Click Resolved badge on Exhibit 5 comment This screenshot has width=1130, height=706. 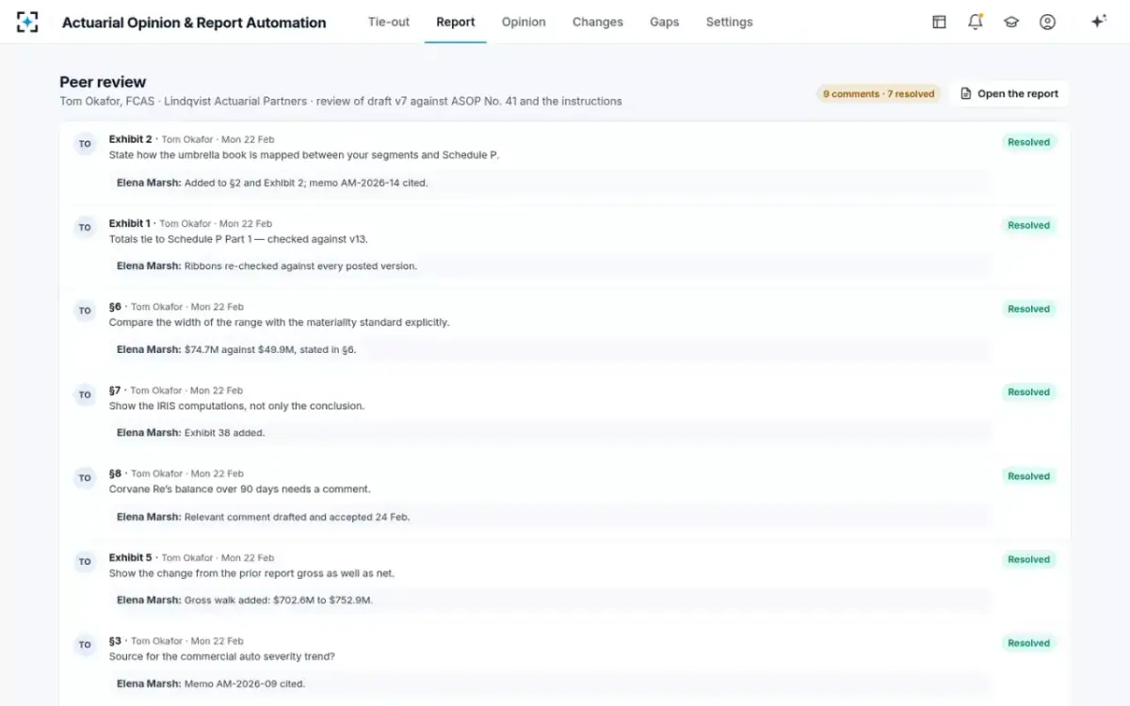click(1028, 559)
